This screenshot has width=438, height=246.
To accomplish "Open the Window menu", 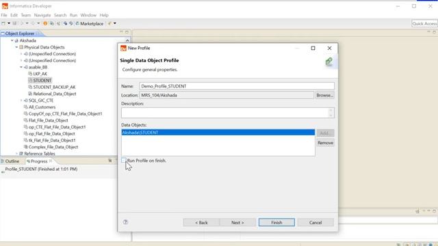I will (88, 15).
